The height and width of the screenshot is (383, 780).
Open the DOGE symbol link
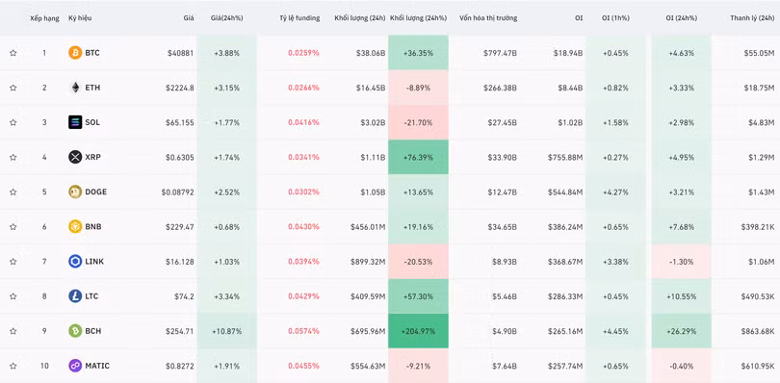96,192
